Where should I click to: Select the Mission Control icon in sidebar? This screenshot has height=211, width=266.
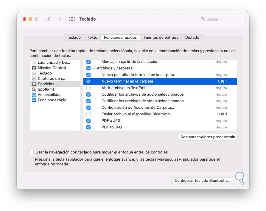[34, 68]
